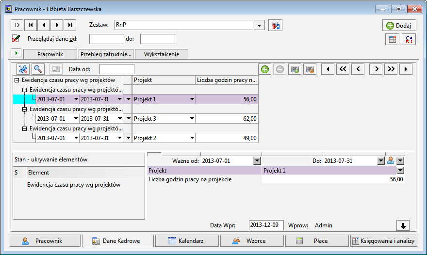Click the down arrow button near Admin
This screenshot has width=427, height=255.
point(403,225)
